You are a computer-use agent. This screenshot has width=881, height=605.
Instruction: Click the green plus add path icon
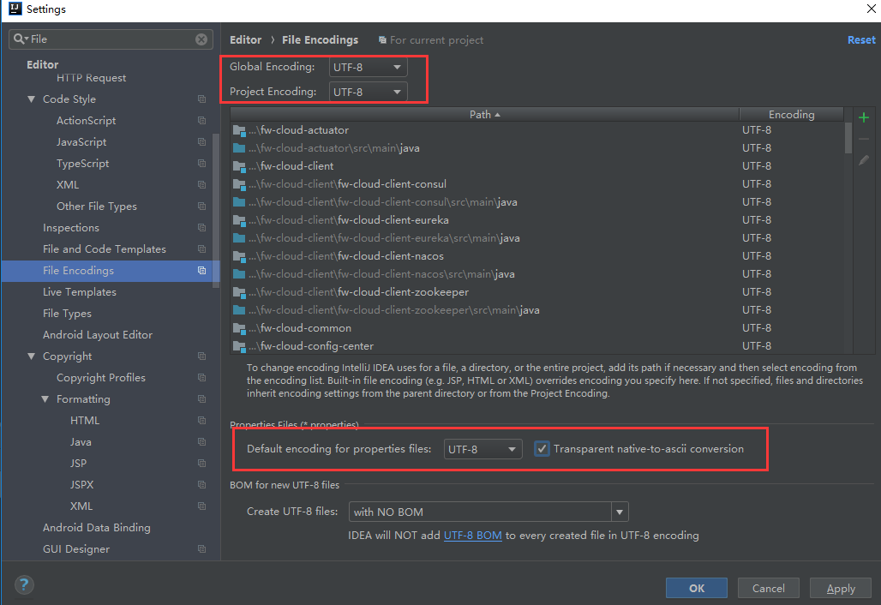pos(863,117)
